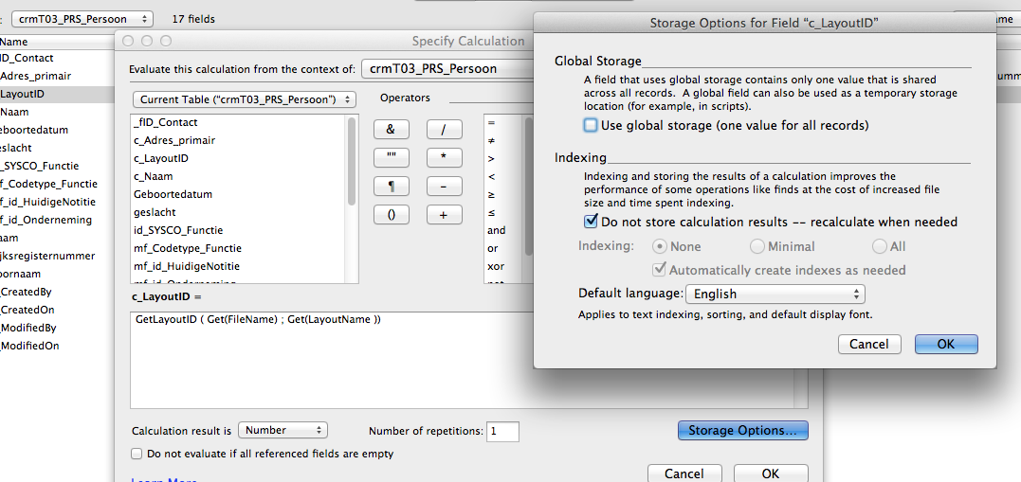Insert the double quotes operator
The width and height of the screenshot is (1021, 482).
pyautogui.click(x=391, y=158)
